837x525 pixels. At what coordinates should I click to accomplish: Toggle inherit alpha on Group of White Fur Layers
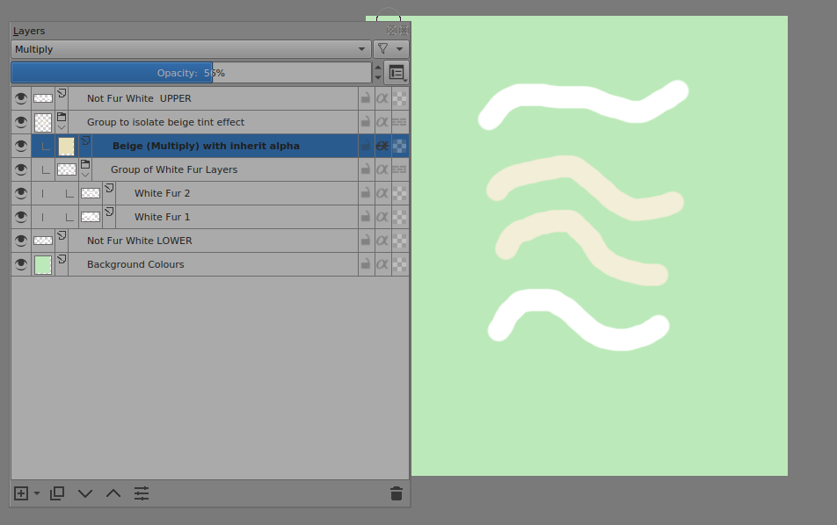[382, 169]
